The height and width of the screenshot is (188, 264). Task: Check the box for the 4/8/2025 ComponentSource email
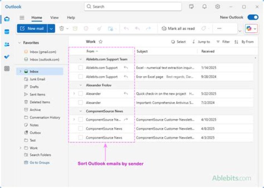coord(81,129)
